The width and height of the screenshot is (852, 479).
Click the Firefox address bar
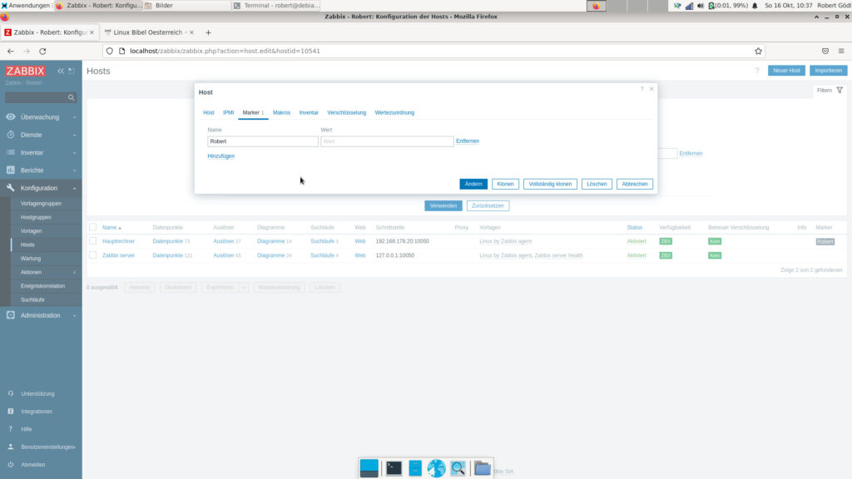point(433,51)
